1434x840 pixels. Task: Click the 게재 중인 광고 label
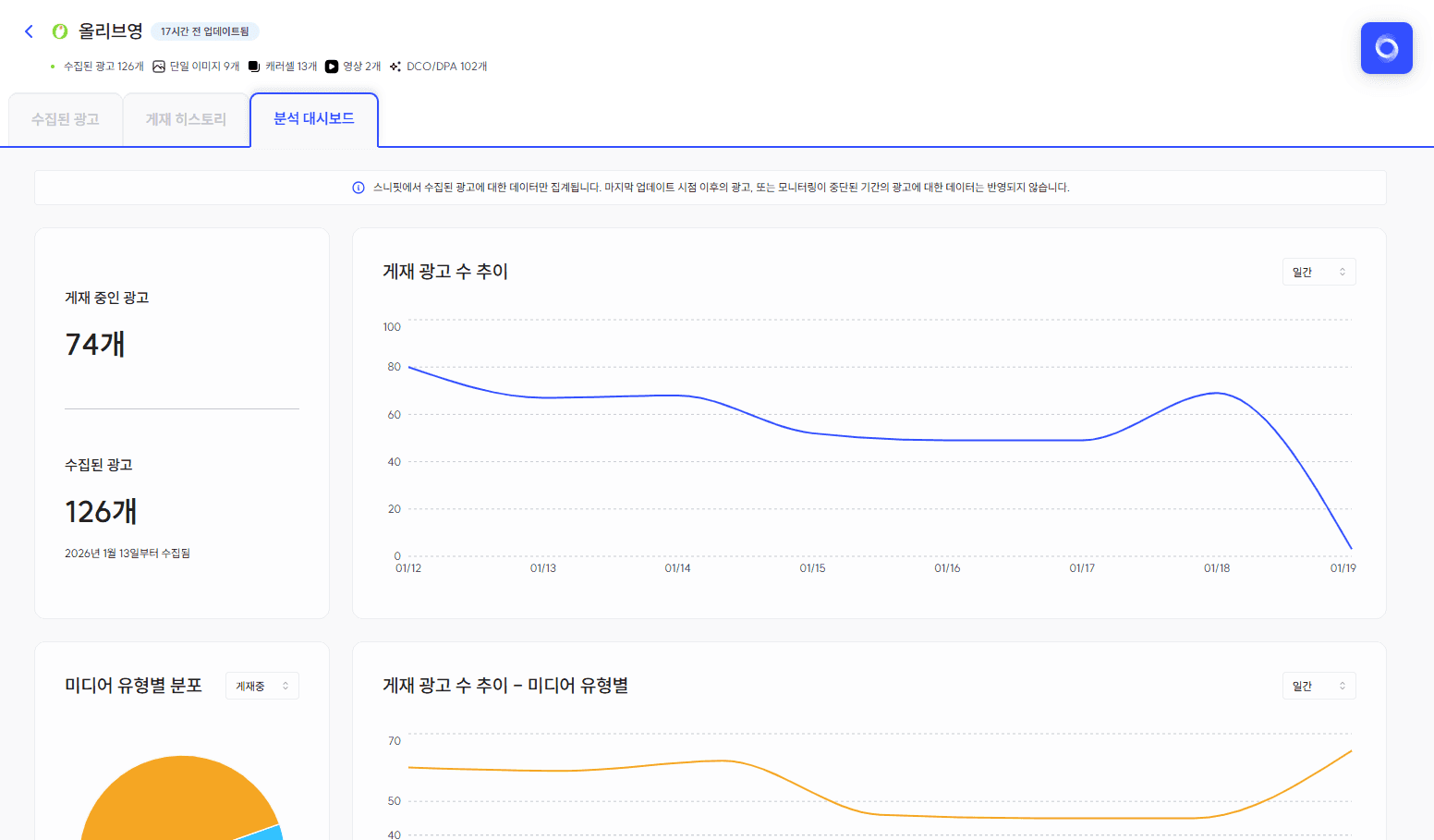pyautogui.click(x=107, y=298)
